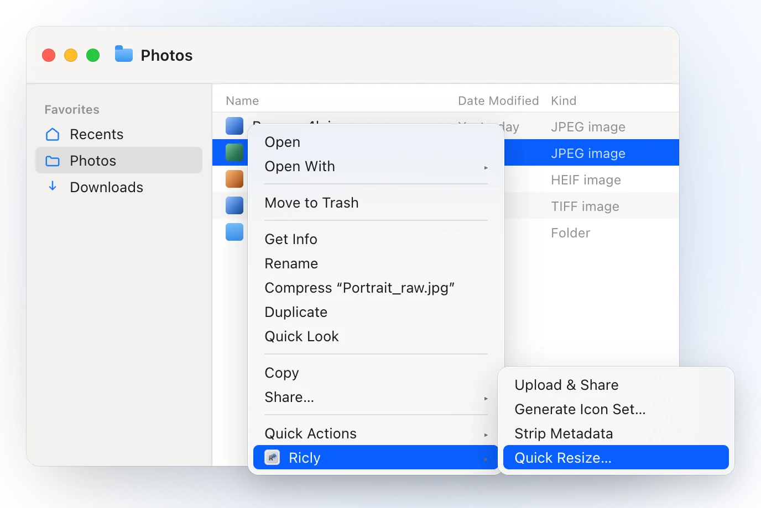Choose Generate Icon Set… in the submenu
The image size is (761, 508).
(x=616, y=409)
